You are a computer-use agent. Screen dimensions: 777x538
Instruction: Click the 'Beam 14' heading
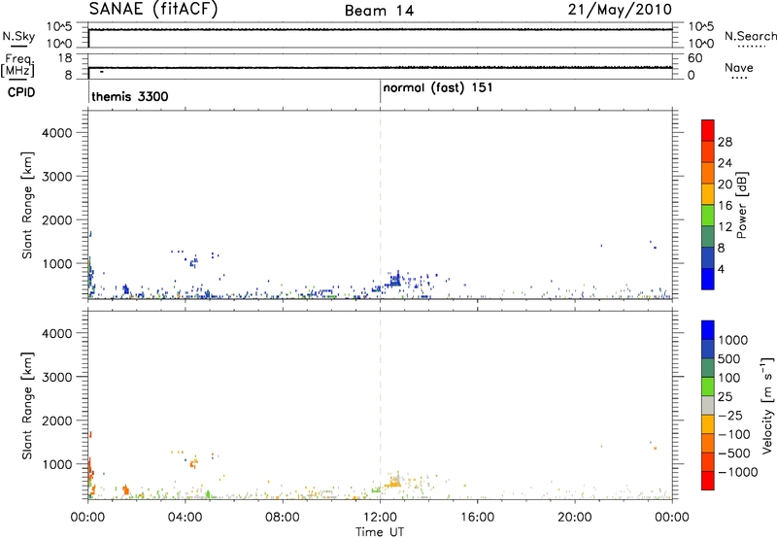379,11
